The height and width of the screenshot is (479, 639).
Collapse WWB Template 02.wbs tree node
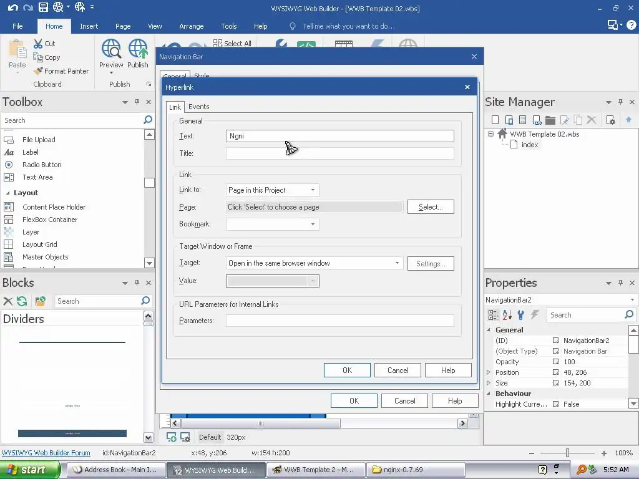click(490, 133)
